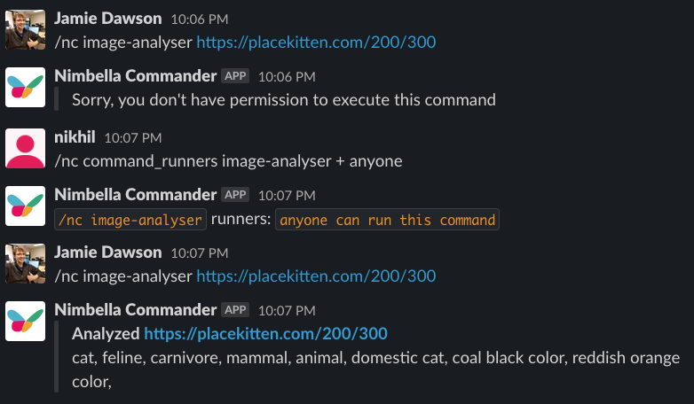
Task: Click the 10:07 PM timestamp next to nikhil
Action: pos(133,138)
